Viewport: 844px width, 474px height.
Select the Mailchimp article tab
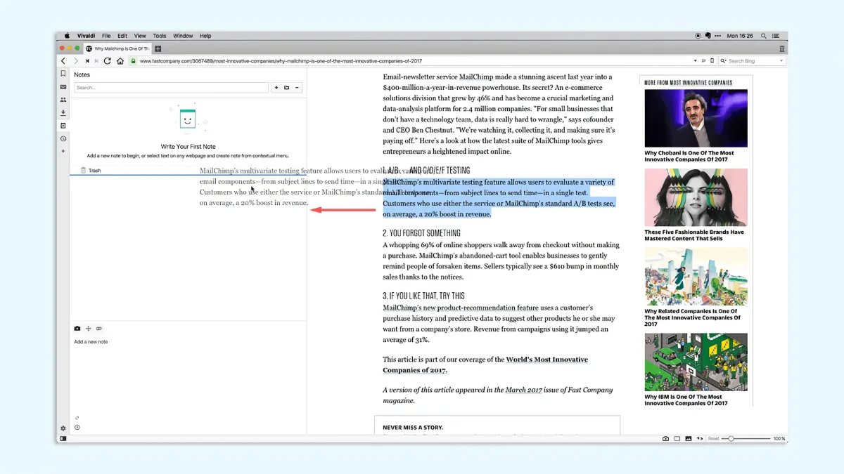pyautogui.click(x=118, y=48)
